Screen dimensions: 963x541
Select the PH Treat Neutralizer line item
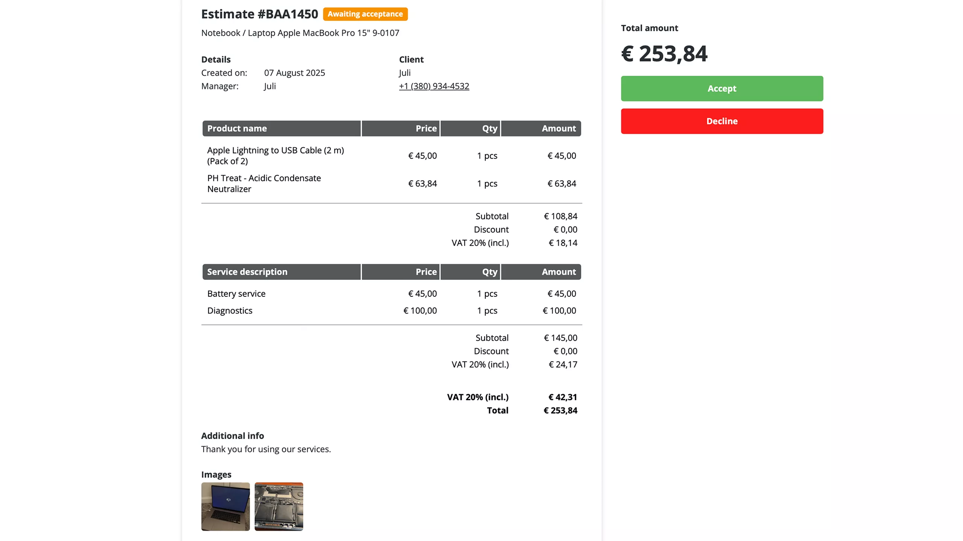tap(264, 183)
